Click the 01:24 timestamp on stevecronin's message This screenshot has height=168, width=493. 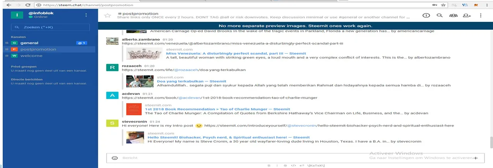(x=155, y=121)
